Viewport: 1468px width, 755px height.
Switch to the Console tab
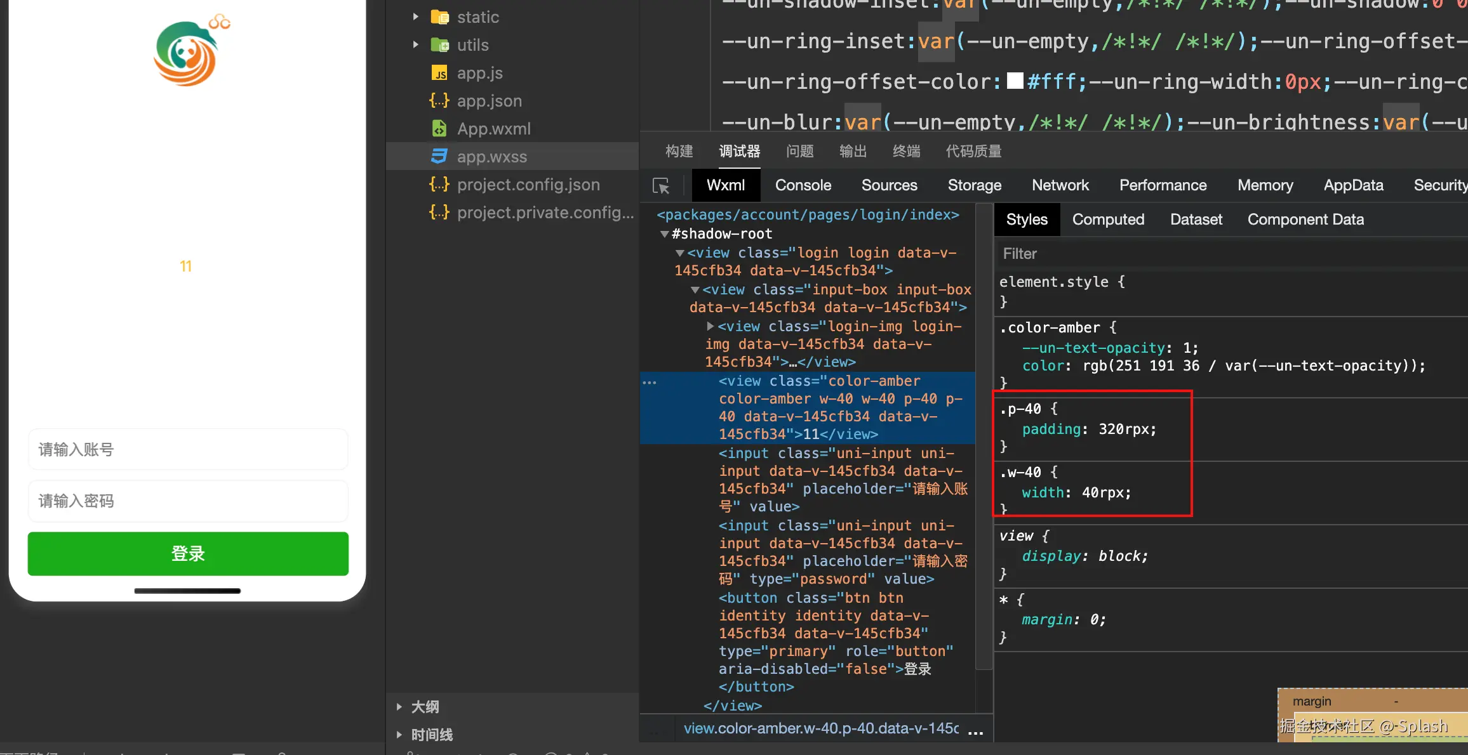pos(803,185)
